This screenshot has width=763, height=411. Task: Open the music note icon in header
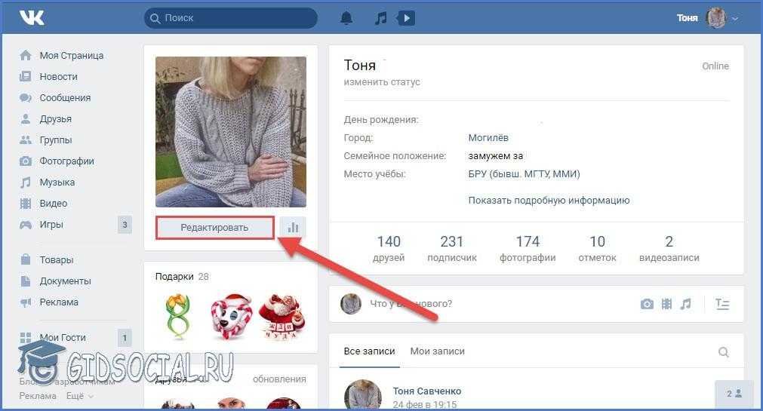(x=381, y=17)
